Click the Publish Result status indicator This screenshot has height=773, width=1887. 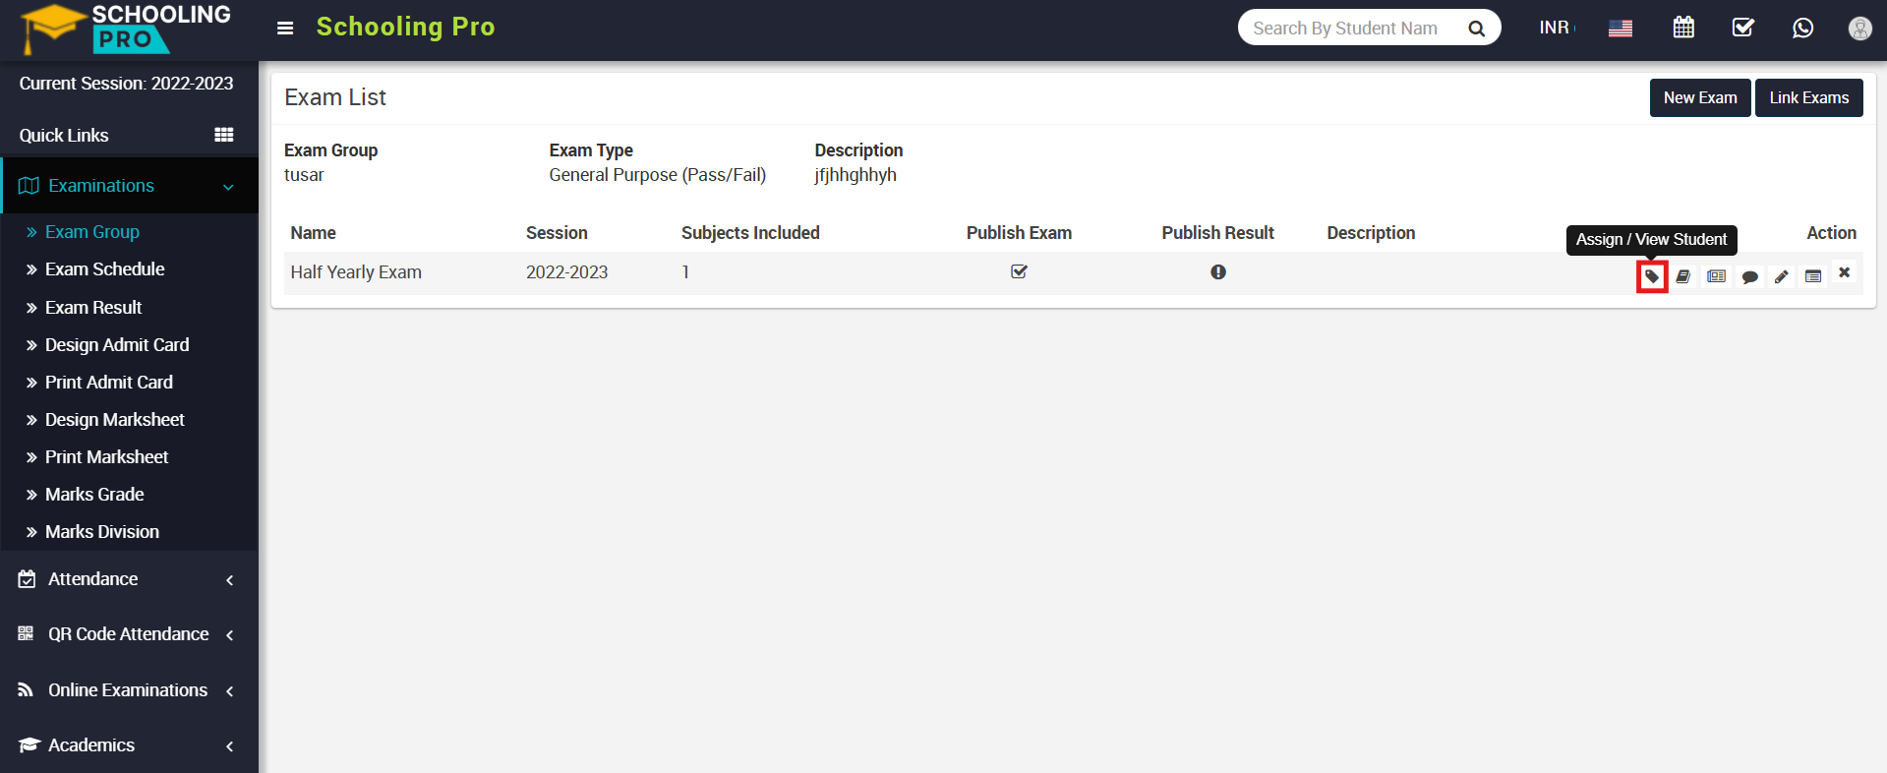1218,272
